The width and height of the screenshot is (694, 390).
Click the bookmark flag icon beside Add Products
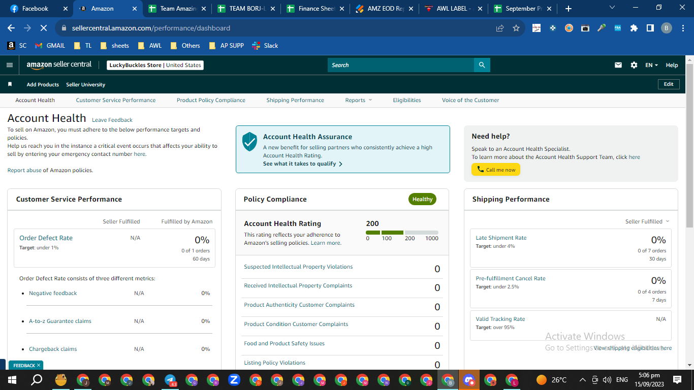tap(10, 84)
